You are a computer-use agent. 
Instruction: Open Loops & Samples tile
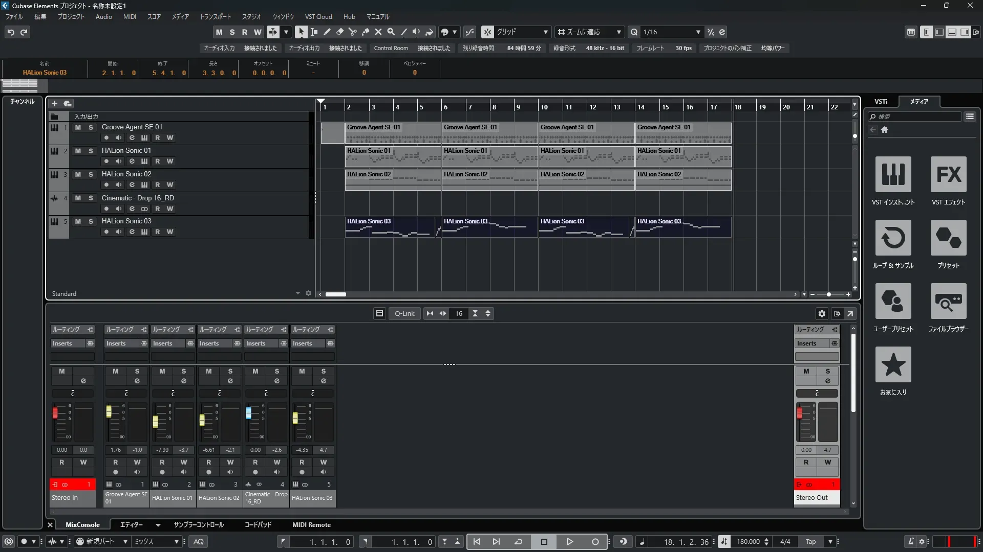point(893,238)
